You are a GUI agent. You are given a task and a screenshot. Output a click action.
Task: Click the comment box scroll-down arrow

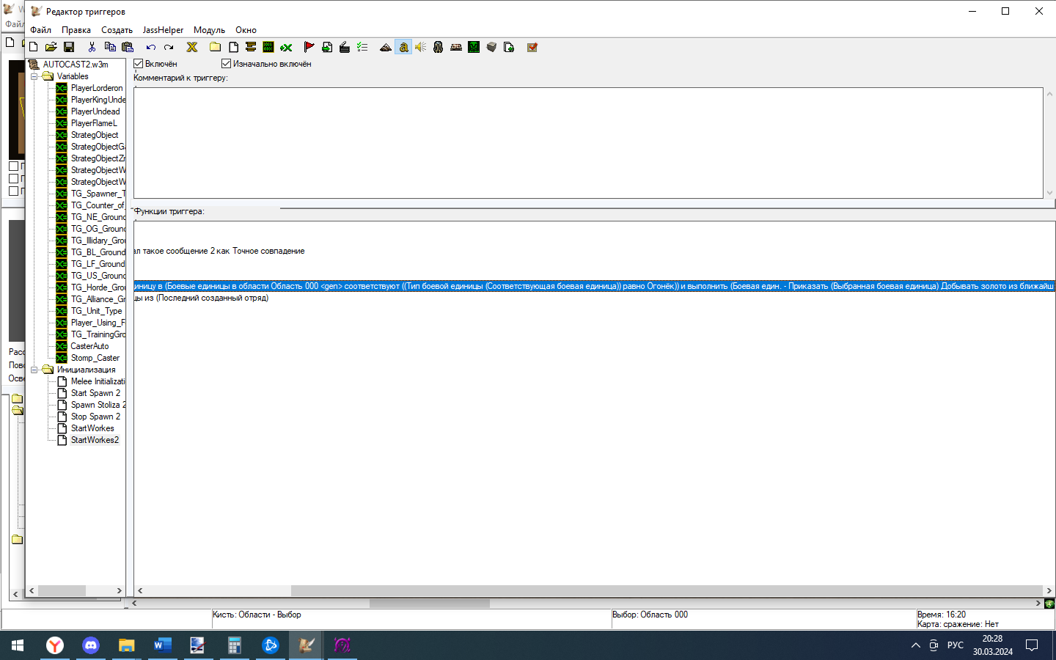coord(1049,193)
